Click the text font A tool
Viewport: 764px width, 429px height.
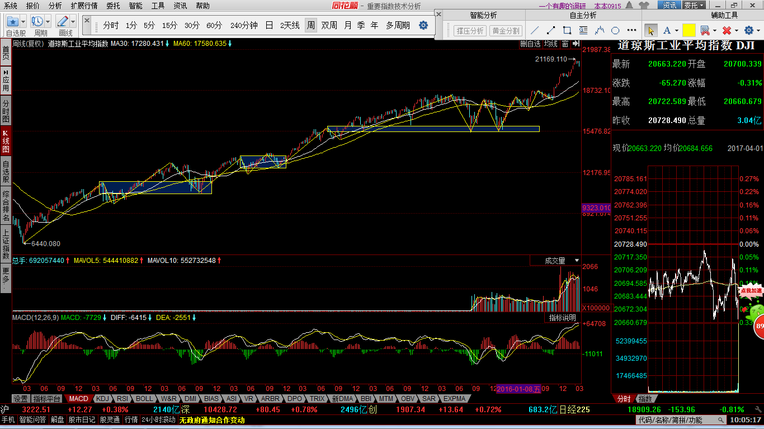(x=668, y=30)
